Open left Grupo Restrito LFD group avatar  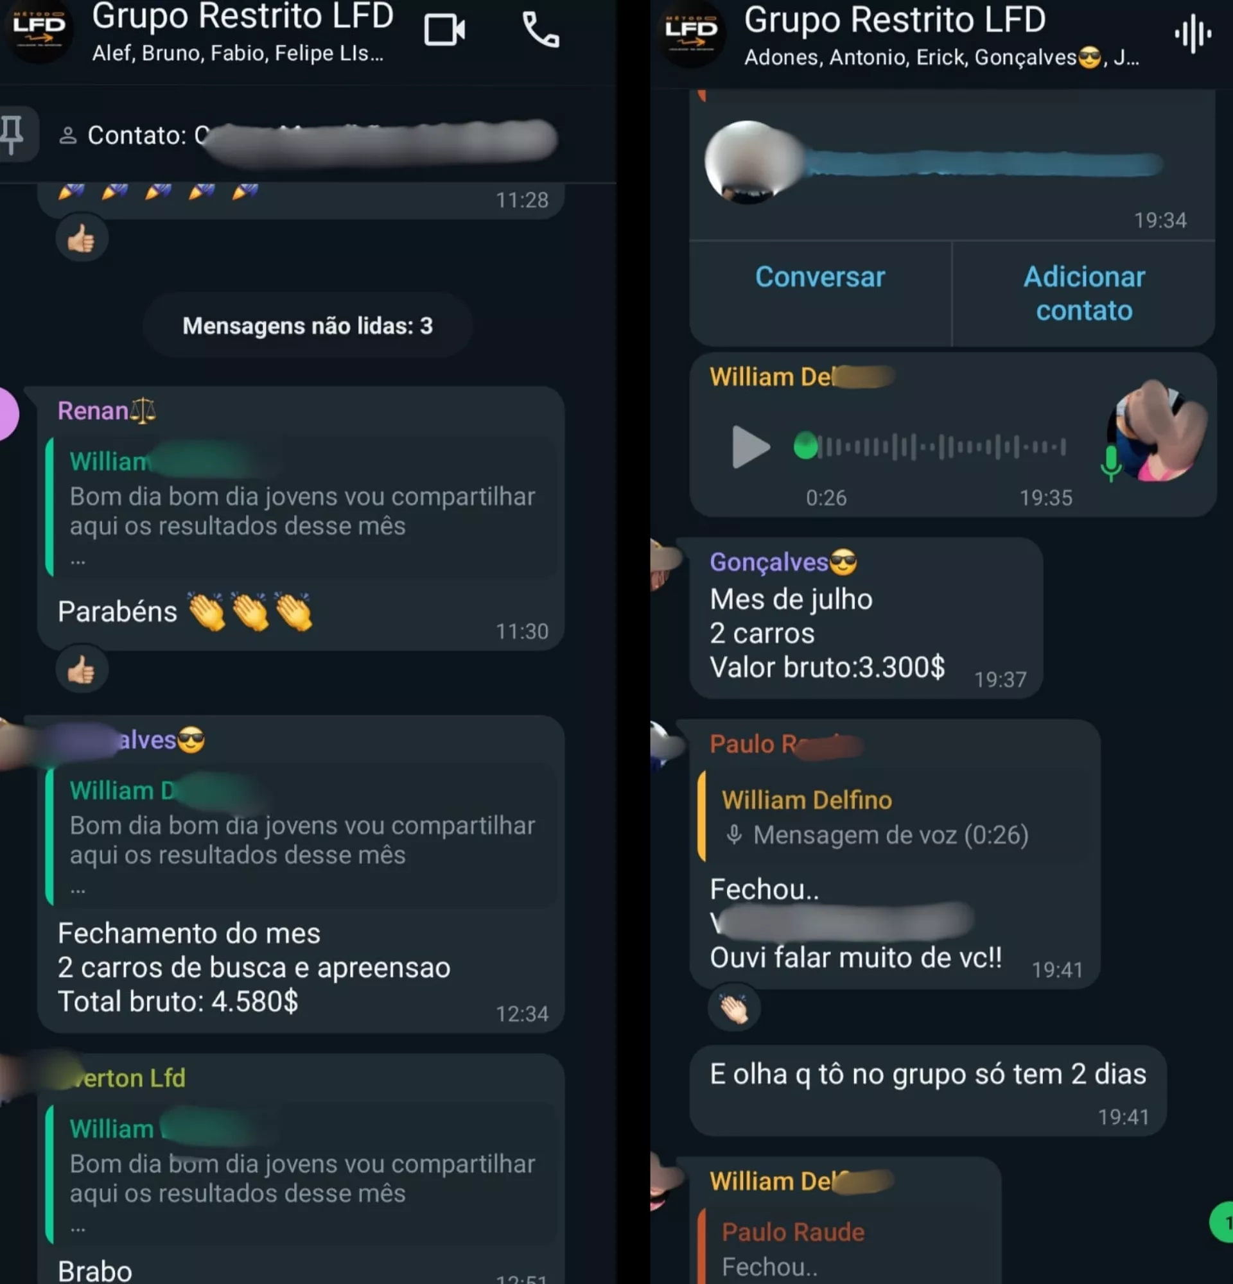tap(39, 31)
